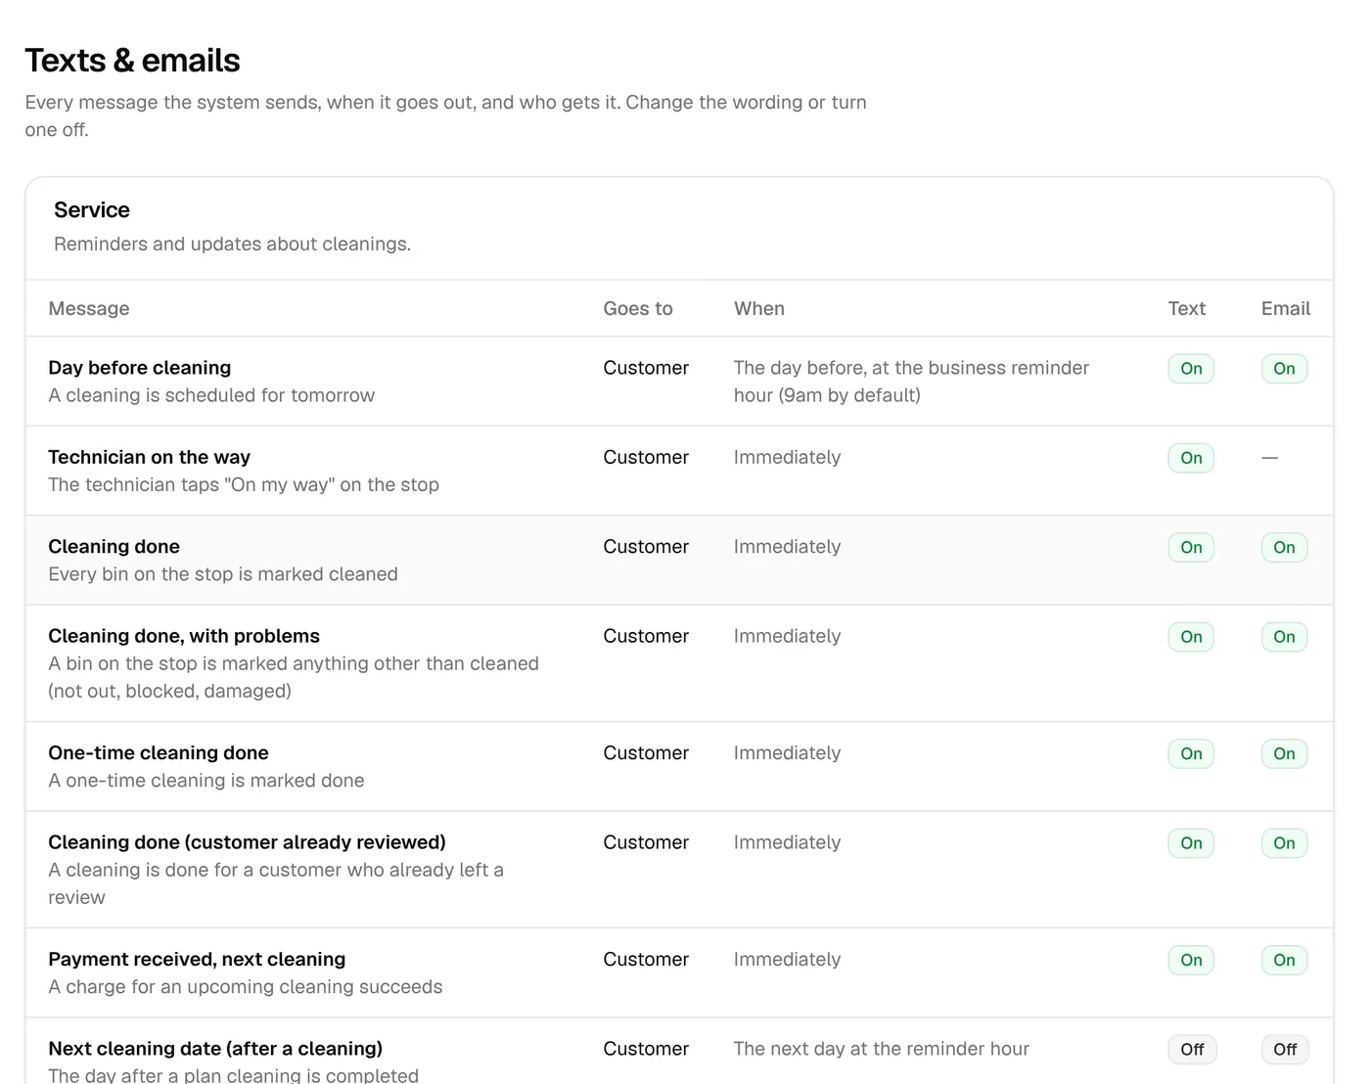Toggle Text for One-time cleaning done

1191,754
